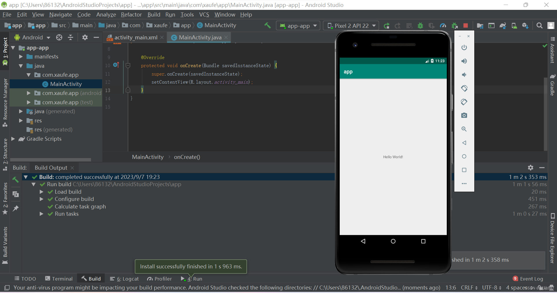
Task: Click the Debug app bug icon
Action: 420,26
